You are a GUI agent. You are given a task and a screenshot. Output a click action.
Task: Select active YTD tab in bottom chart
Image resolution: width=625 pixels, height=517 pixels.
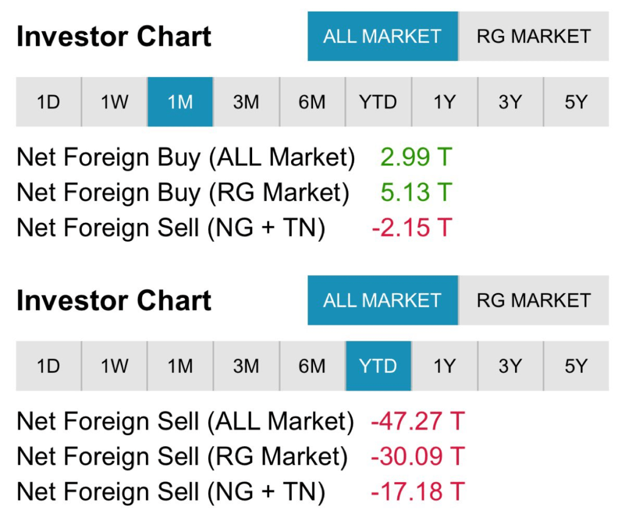[378, 366]
